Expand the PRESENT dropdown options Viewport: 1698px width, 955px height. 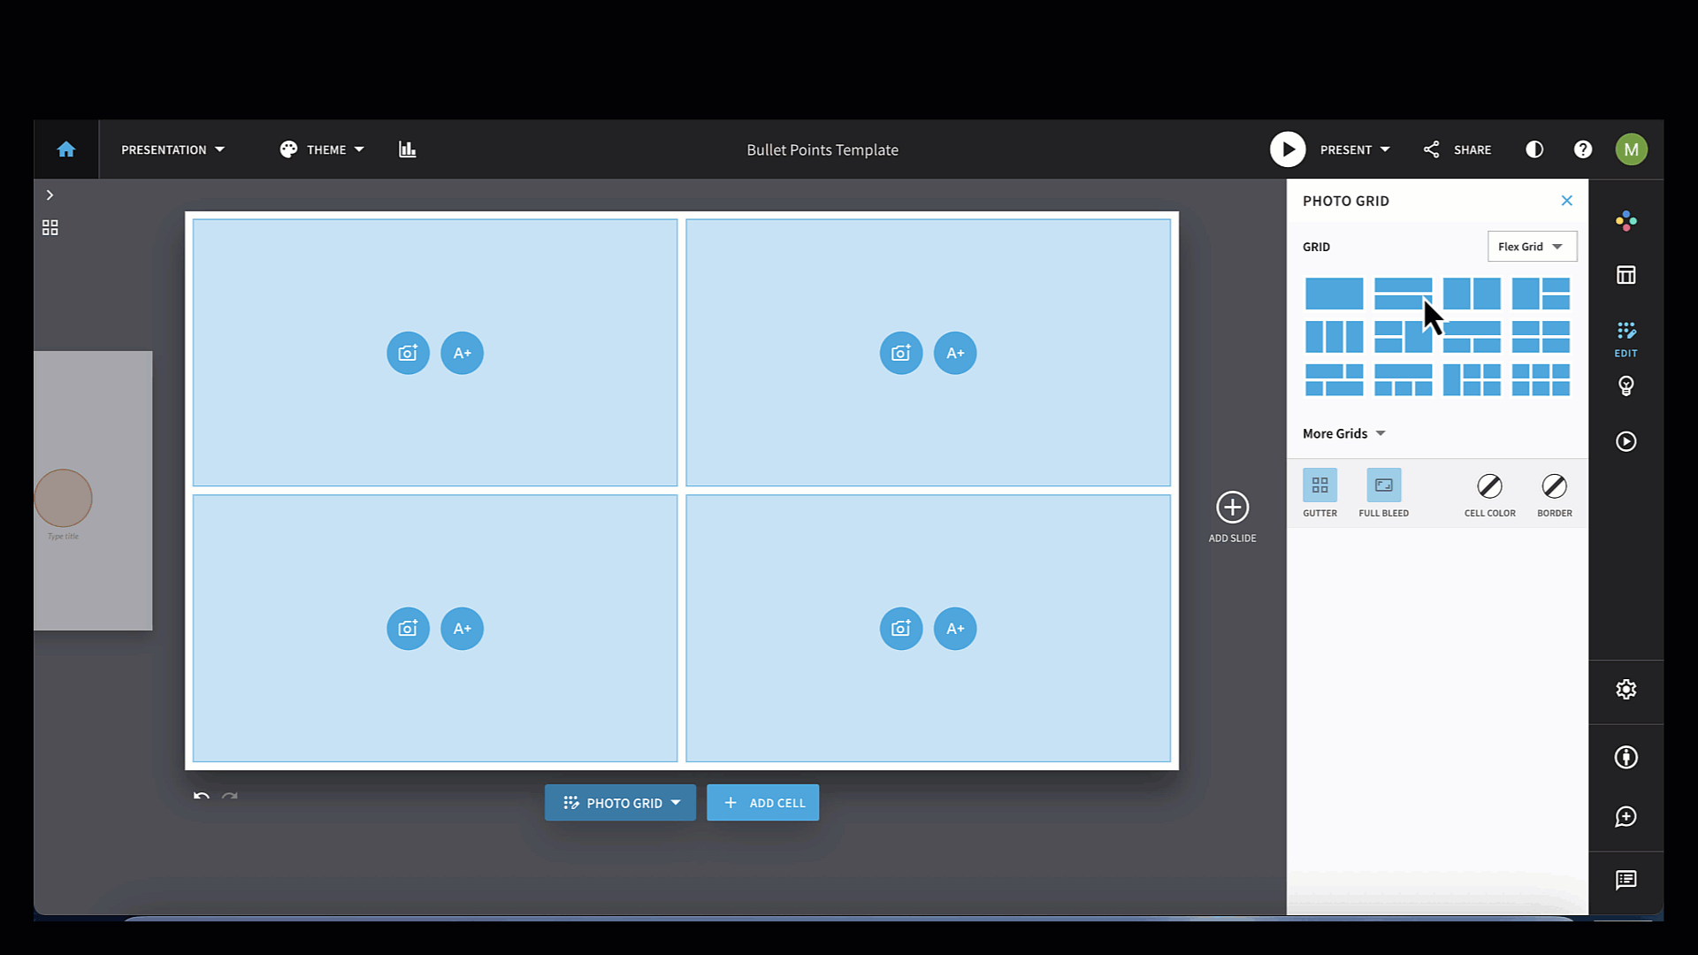(1355, 149)
